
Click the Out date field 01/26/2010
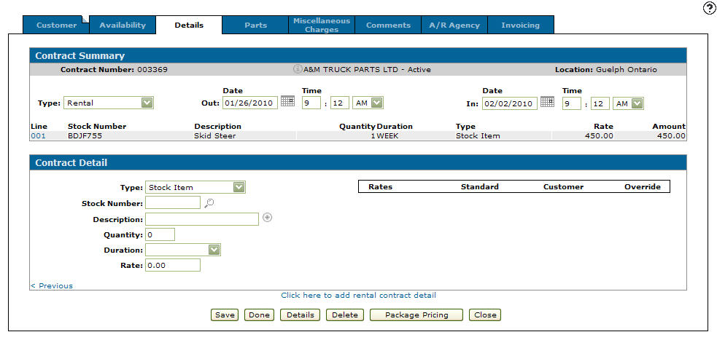tap(250, 103)
